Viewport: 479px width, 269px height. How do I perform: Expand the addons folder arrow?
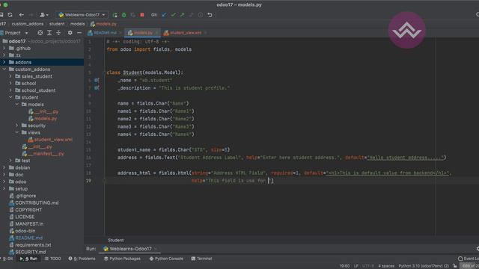[x=4, y=62]
